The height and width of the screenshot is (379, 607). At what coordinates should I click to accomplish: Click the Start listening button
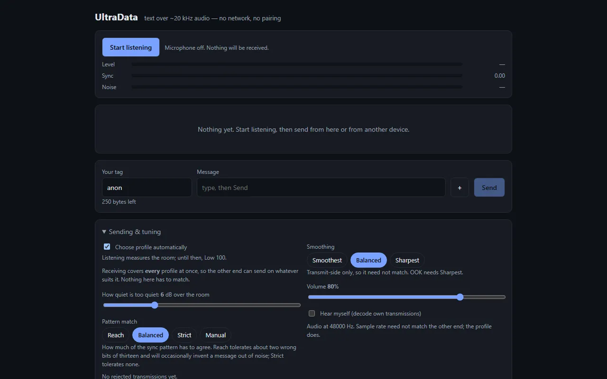pyautogui.click(x=131, y=47)
